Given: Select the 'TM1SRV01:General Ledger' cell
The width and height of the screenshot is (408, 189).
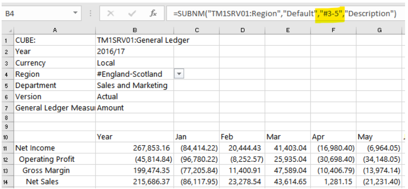Looking at the screenshot, I should (134, 41).
